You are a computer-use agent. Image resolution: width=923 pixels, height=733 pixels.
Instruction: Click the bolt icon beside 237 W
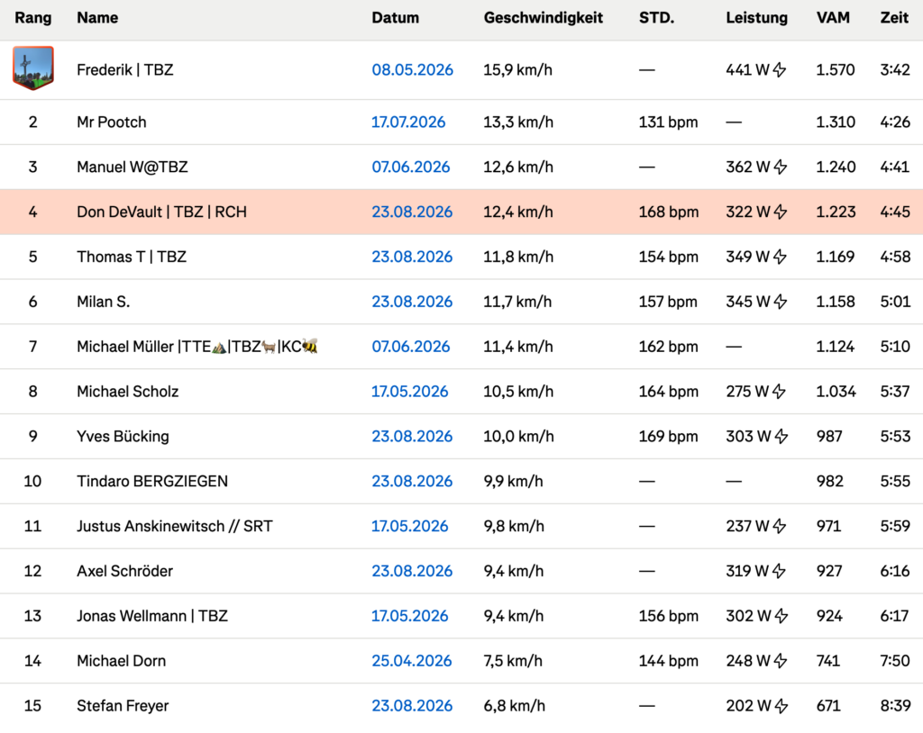pos(779,526)
